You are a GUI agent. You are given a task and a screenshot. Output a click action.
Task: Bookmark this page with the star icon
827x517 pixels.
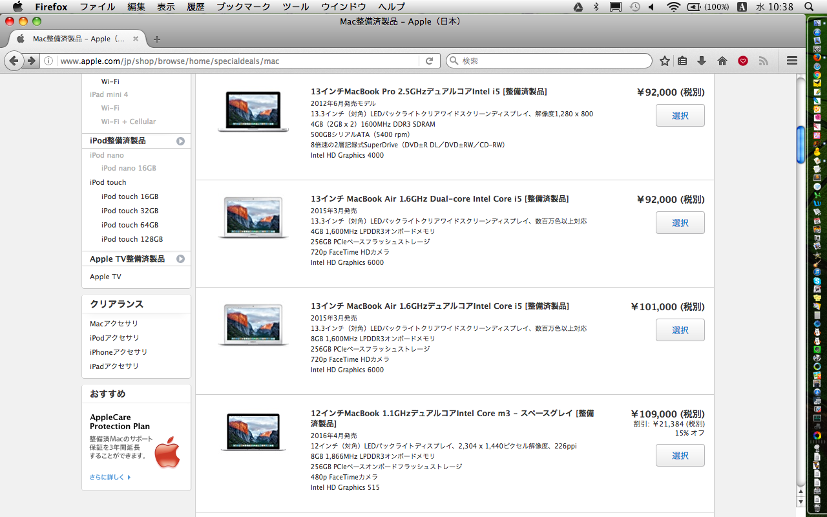tap(665, 61)
